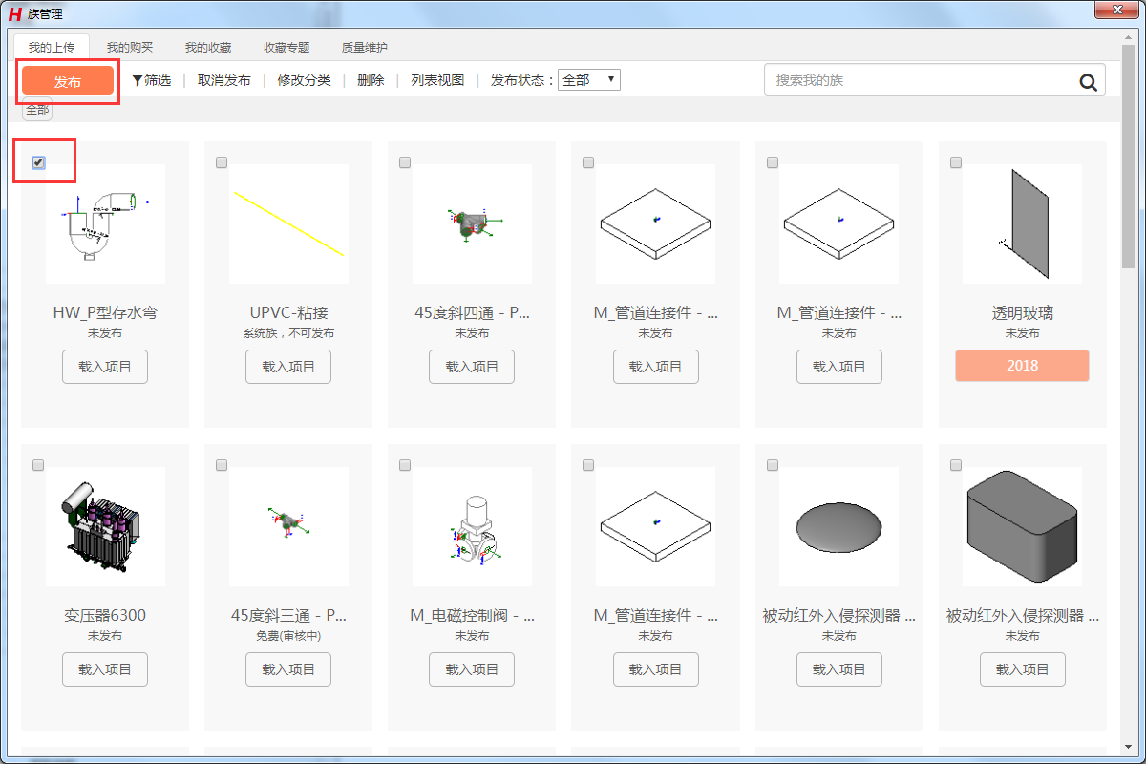Click the 免费(审核中) status text

click(x=288, y=636)
